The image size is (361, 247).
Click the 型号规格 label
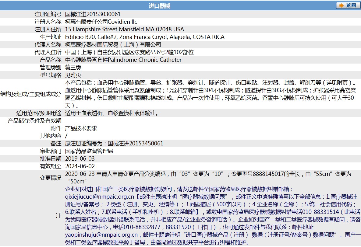pos(51,75)
